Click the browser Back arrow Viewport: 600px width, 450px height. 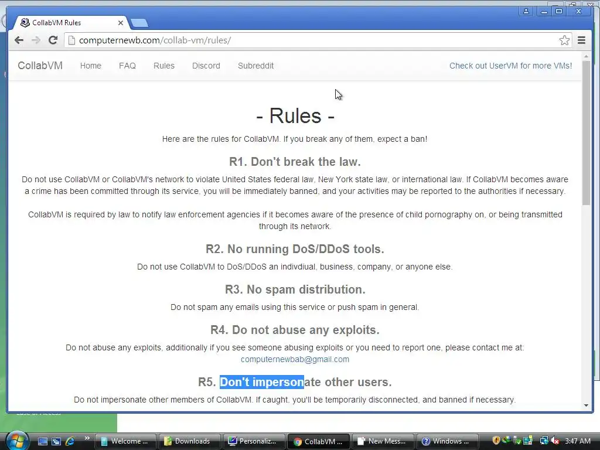pyautogui.click(x=19, y=40)
